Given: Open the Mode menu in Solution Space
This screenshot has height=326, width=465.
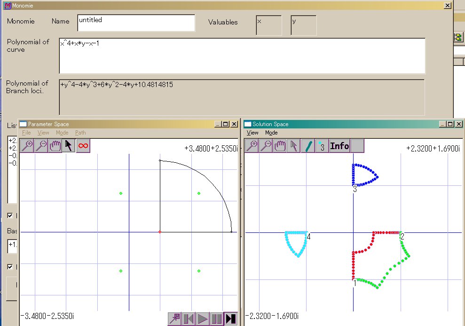Looking at the screenshot, I should pos(271,133).
